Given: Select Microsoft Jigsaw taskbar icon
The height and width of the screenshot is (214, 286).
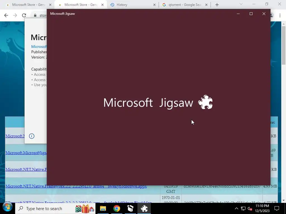Looking at the screenshot, I should pyautogui.click(x=144, y=208).
